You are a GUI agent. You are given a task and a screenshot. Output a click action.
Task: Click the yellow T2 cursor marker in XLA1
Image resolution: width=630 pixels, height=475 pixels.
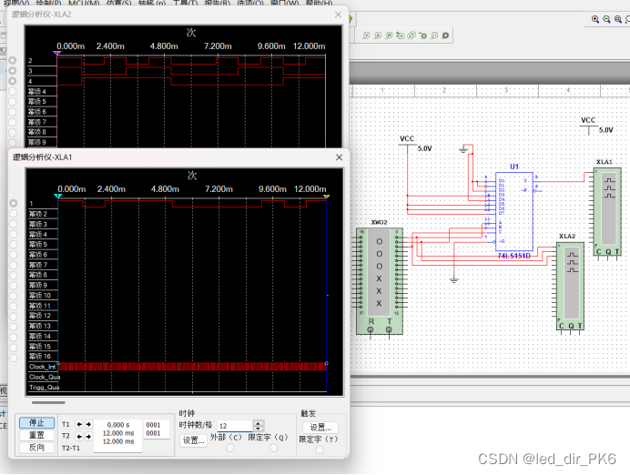pyautogui.click(x=326, y=196)
